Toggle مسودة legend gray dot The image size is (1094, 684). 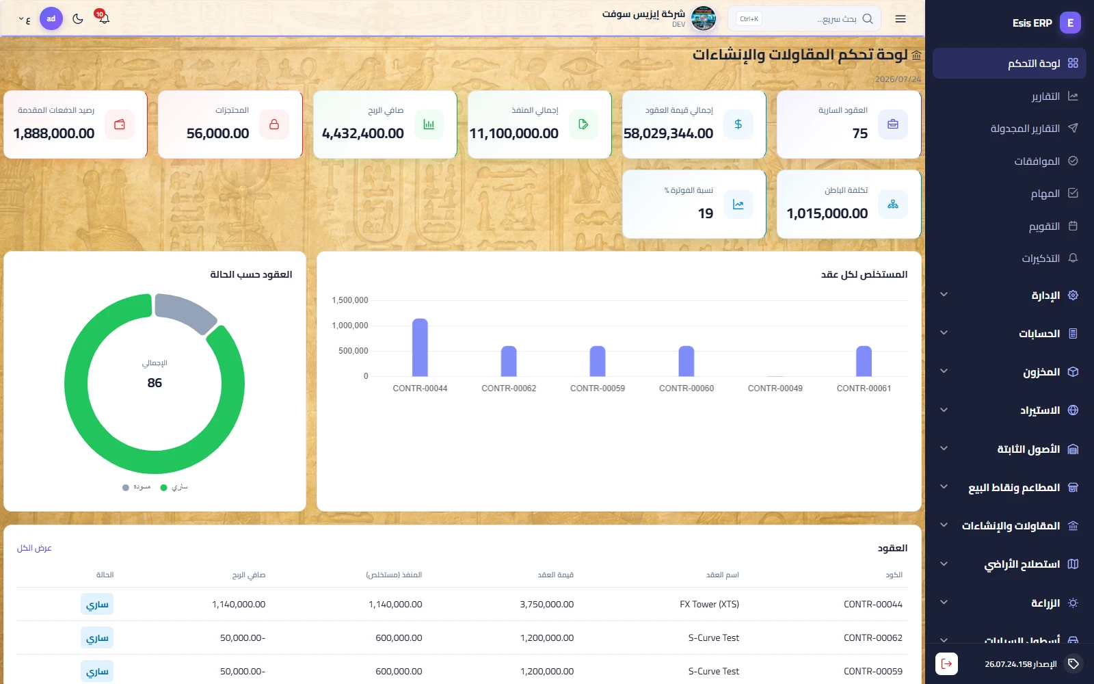(126, 488)
